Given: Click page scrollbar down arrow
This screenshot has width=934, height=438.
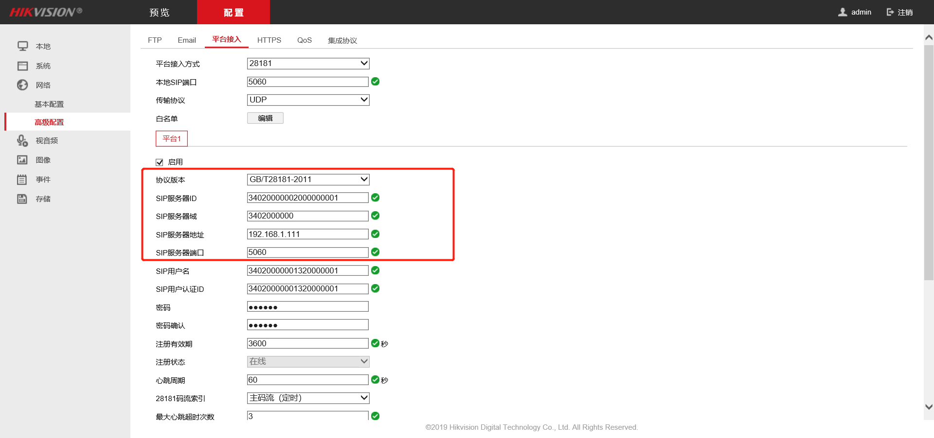Looking at the screenshot, I should (929, 407).
